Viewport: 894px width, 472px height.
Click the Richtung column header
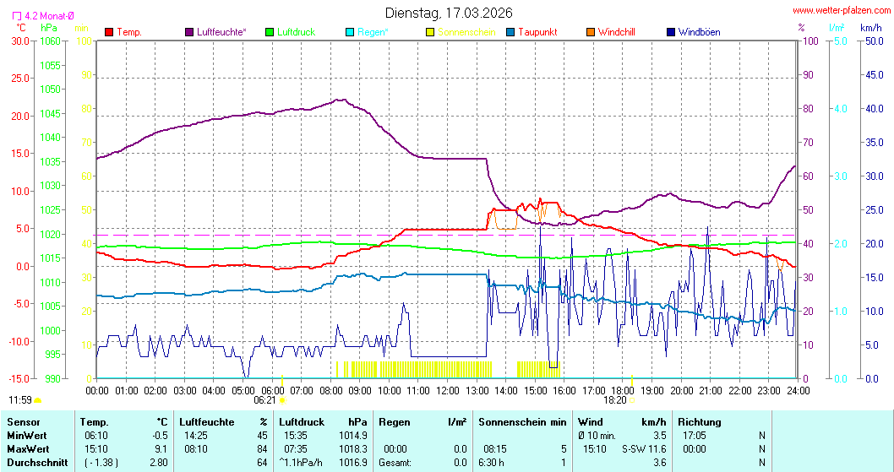point(699,422)
